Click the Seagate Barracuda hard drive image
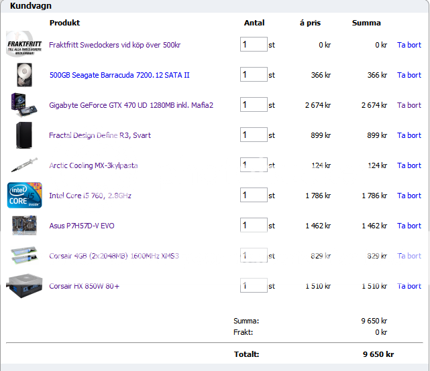The width and height of the screenshot is (430, 371). [x=24, y=75]
